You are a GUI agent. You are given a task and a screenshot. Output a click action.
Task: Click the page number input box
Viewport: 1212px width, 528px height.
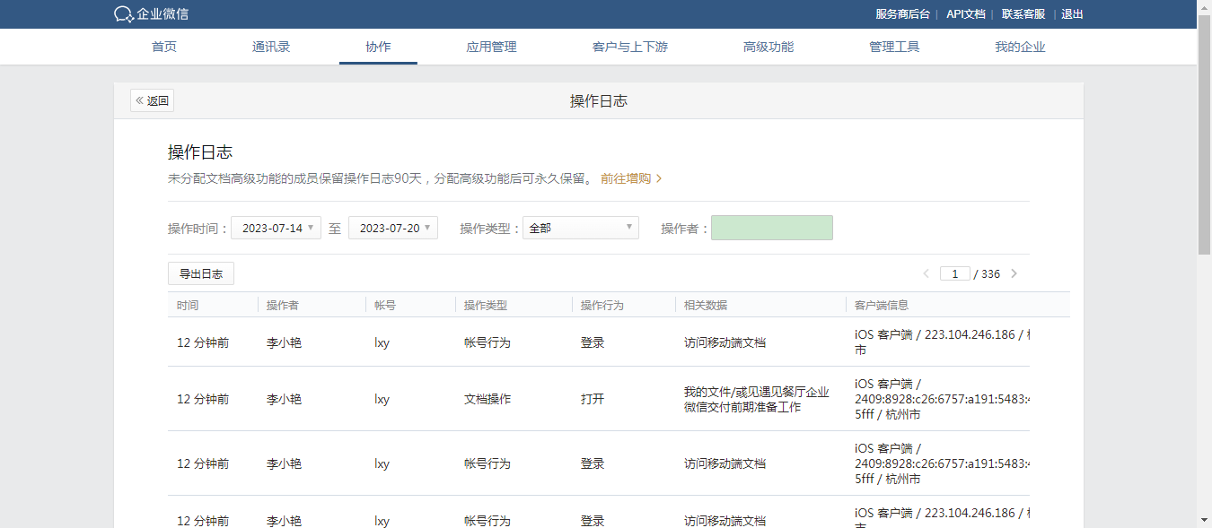pos(954,273)
